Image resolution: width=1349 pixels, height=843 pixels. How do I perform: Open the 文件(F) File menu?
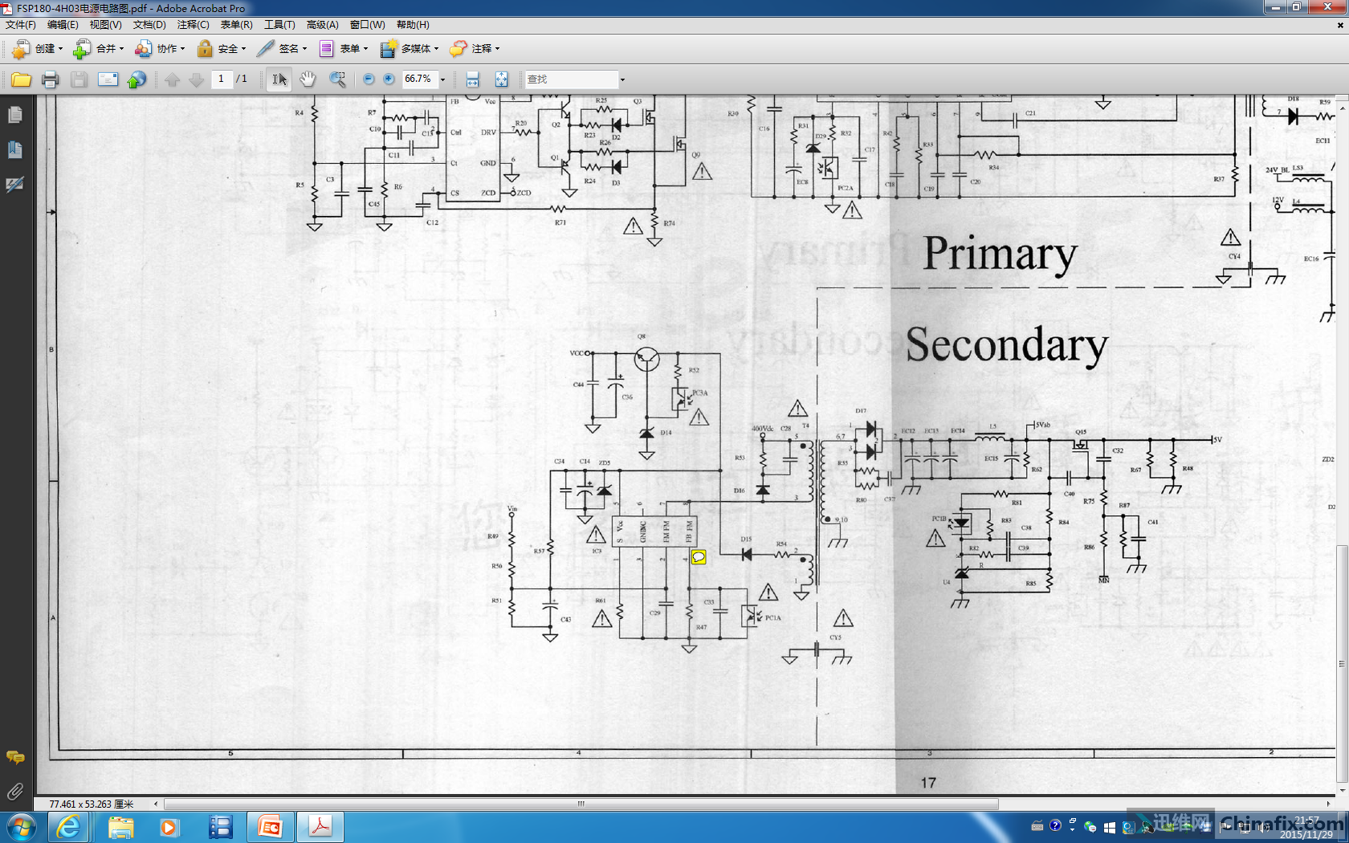(x=21, y=25)
